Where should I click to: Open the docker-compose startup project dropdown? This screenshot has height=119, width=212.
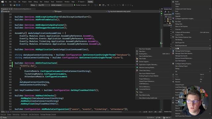(62, 5)
